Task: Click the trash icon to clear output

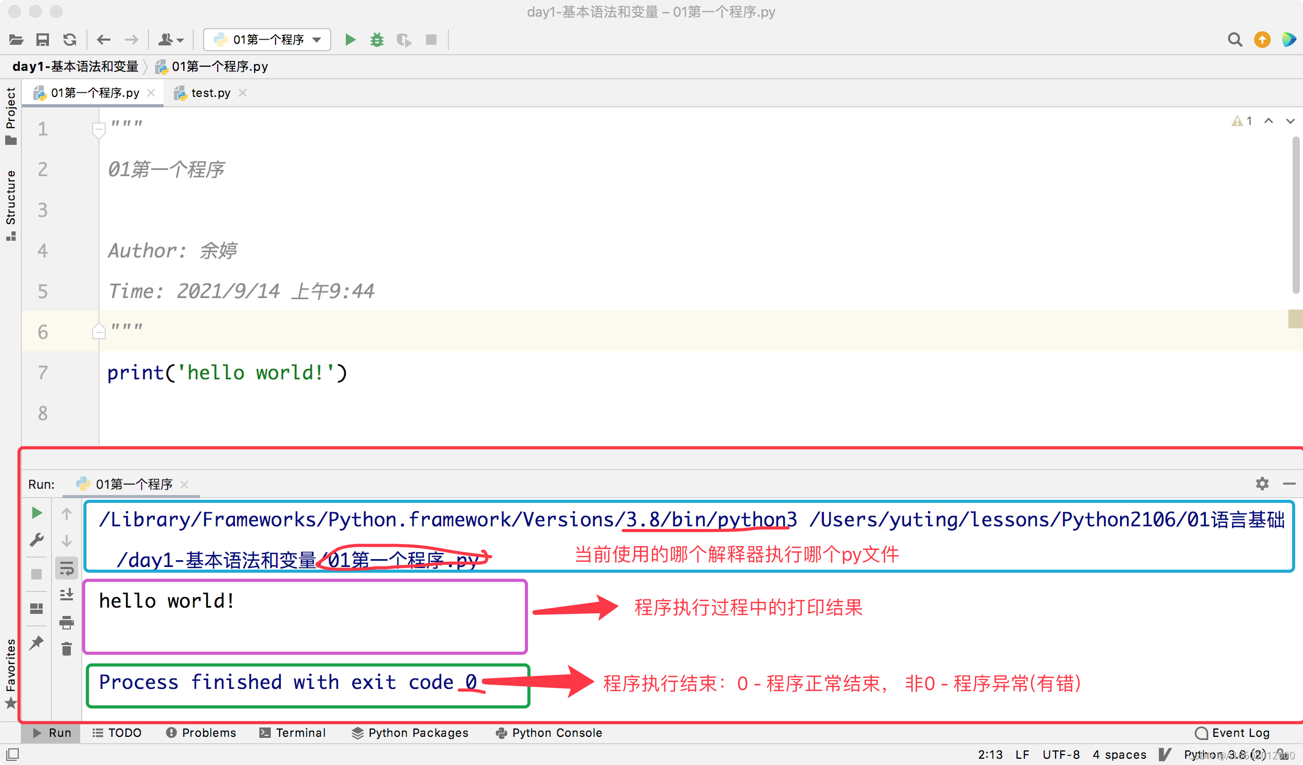Action: pyautogui.click(x=67, y=649)
